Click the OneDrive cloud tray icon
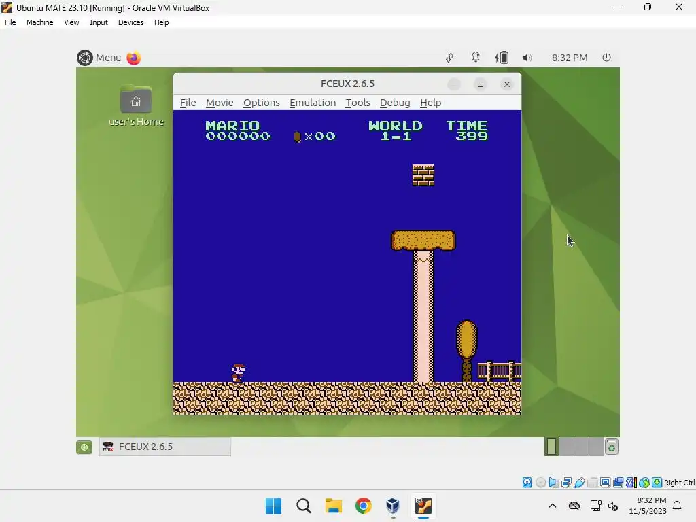 coord(574,506)
